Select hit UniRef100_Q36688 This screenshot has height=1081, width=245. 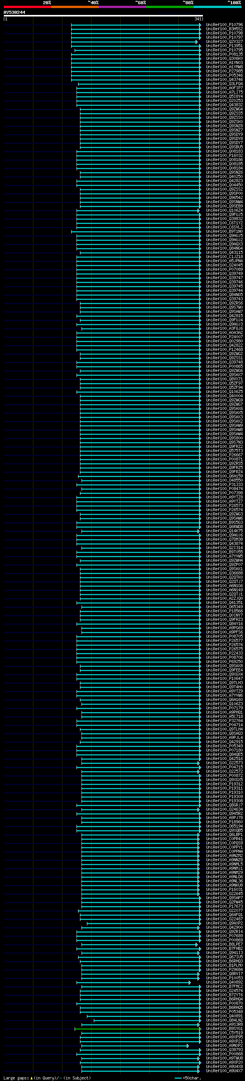pos(224,573)
